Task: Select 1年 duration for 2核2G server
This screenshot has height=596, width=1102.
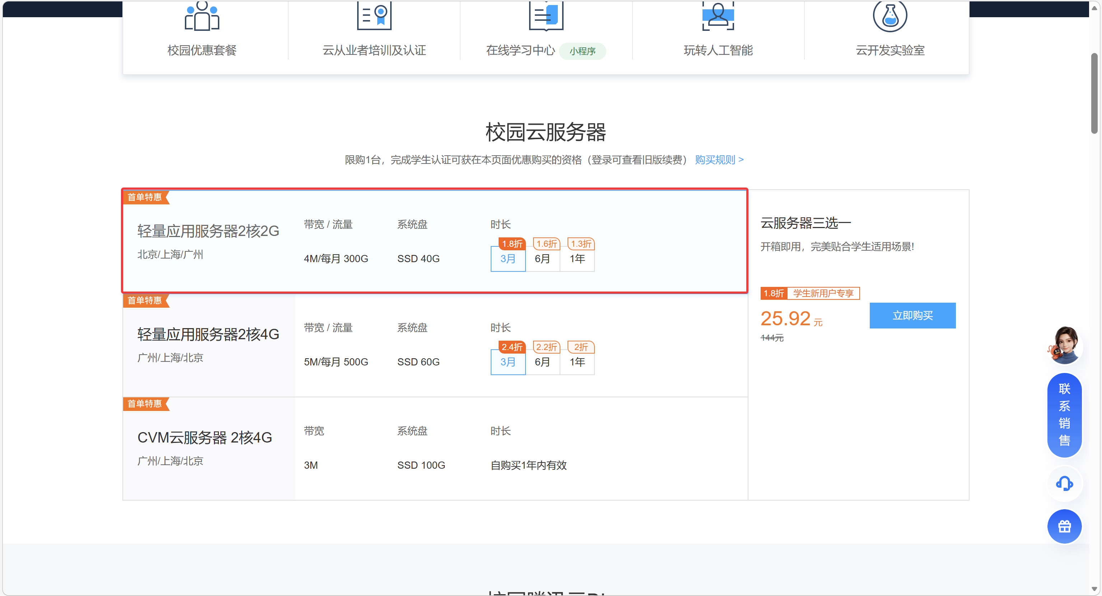Action: [577, 259]
